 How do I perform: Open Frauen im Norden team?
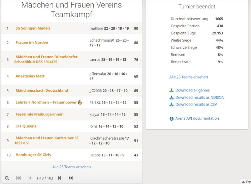coord(32,42)
